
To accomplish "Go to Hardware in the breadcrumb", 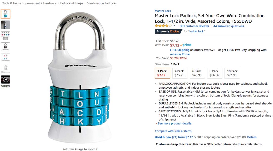I will (50, 3).
